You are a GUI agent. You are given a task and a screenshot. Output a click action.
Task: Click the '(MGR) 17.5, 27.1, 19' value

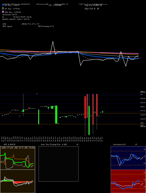coord(30,24)
